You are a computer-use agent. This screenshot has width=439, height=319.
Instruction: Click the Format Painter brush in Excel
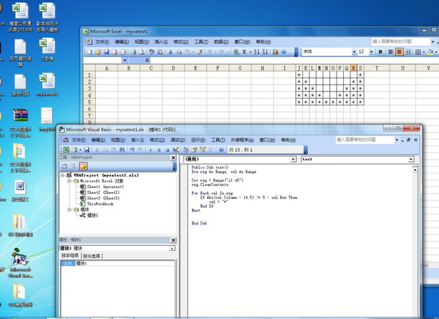pyautogui.click(x=200, y=52)
